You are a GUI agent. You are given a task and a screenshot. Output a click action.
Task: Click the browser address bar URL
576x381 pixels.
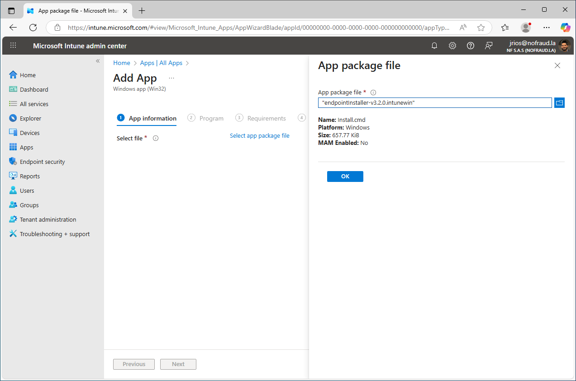click(x=259, y=28)
